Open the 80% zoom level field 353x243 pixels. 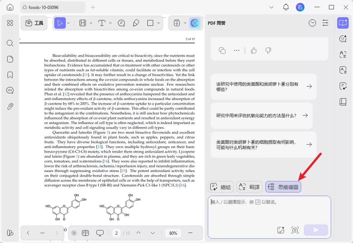(x=173, y=233)
